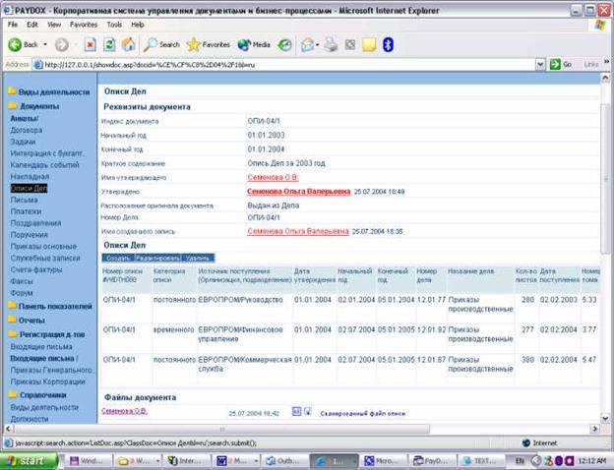614x470 pixels.
Task: Click the Media toolbar button
Action: (254, 45)
